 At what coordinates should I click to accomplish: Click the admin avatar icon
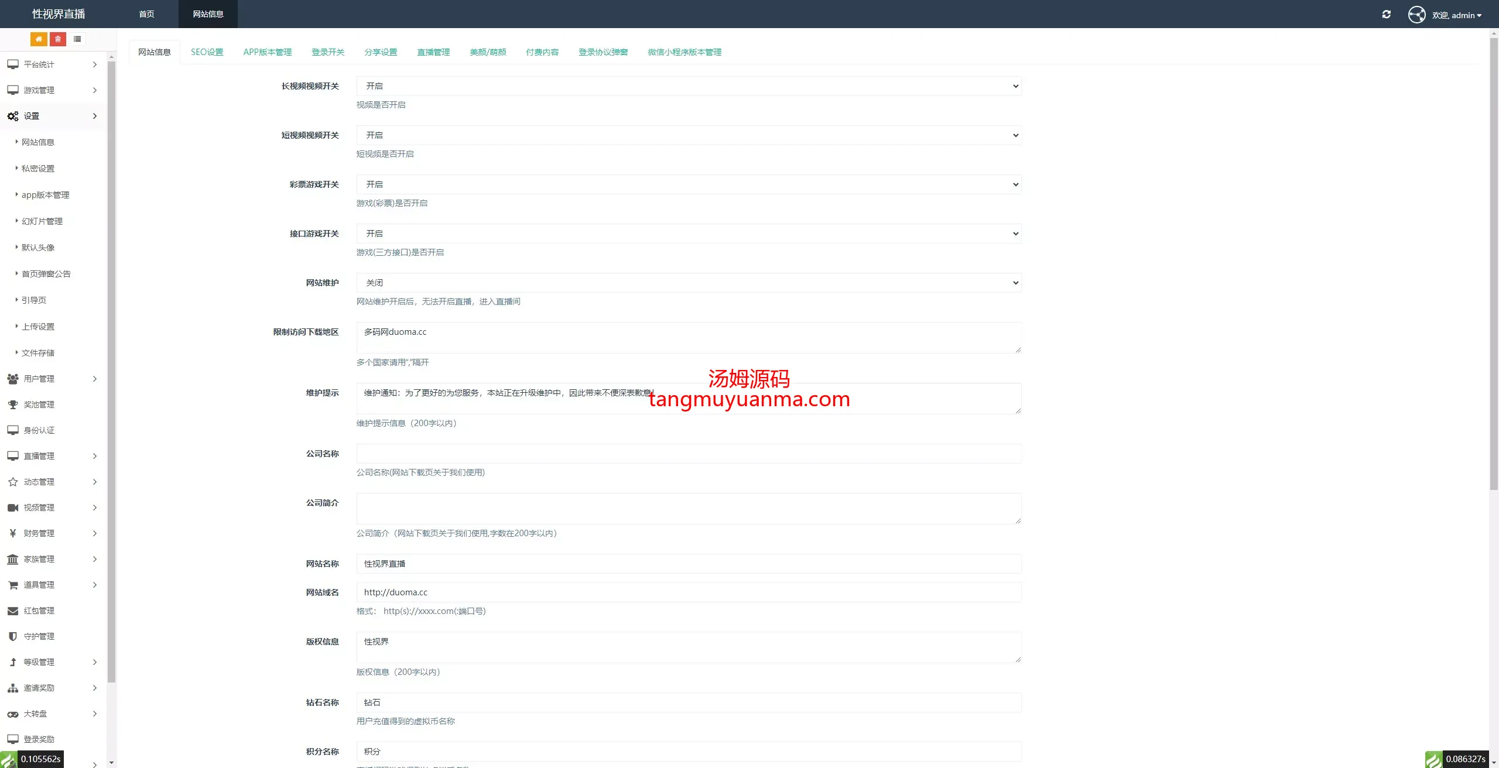[1416, 15]
